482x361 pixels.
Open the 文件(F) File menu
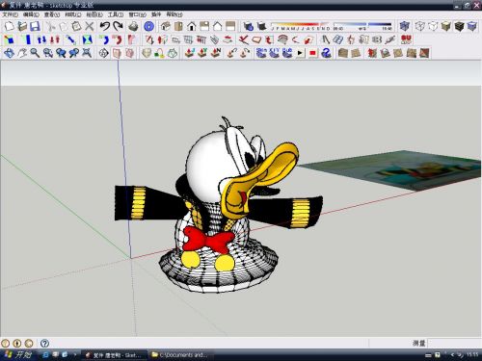[x=10, y=14]
